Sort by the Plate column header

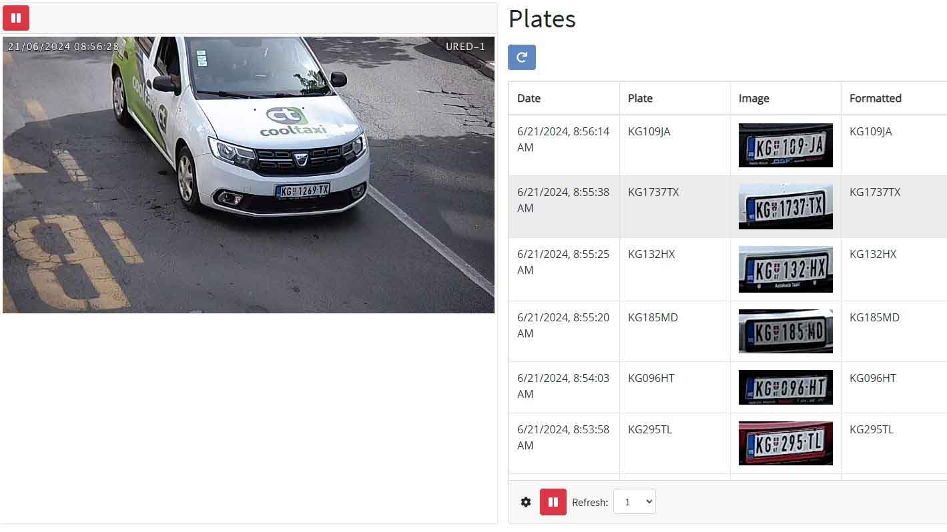[x=640, y=98]
